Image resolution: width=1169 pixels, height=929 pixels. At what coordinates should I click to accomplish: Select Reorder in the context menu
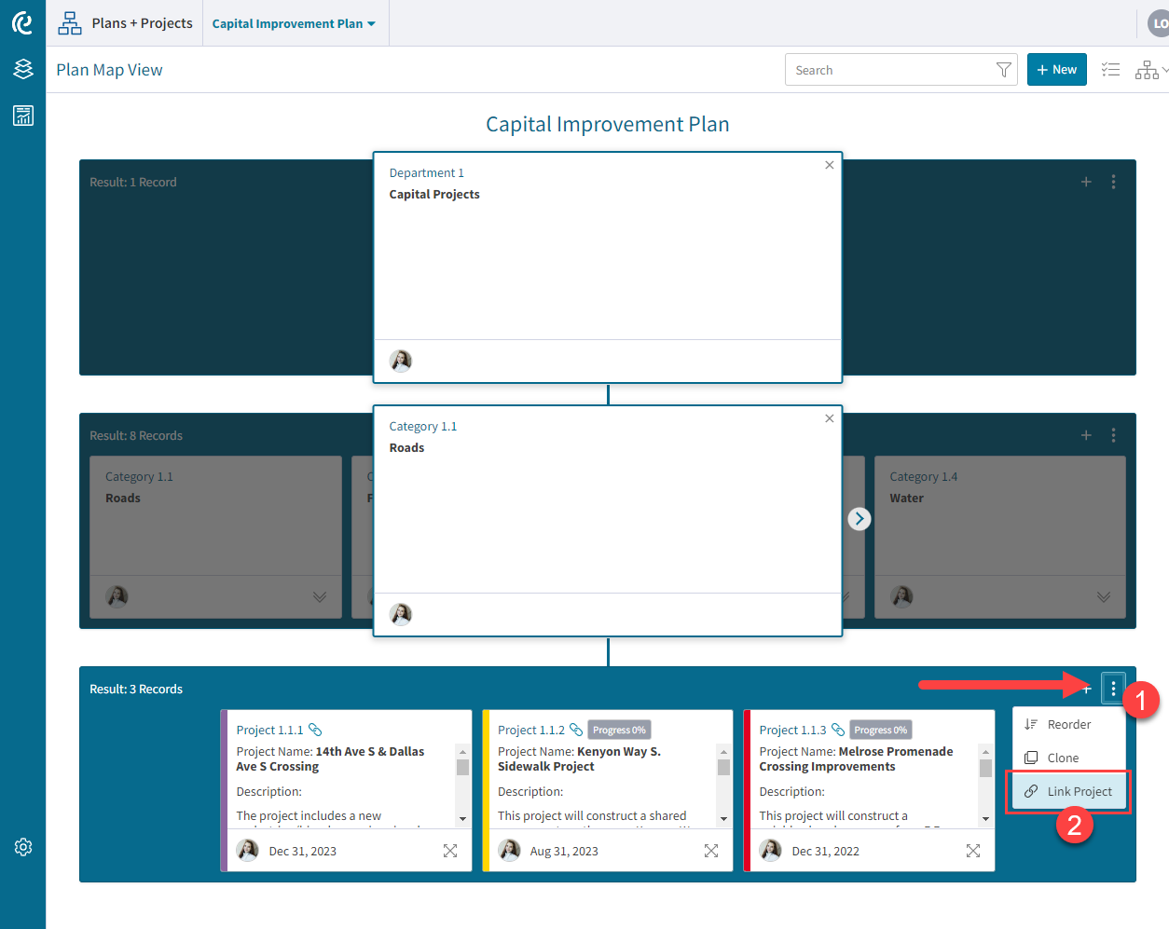pos(1068,724)
